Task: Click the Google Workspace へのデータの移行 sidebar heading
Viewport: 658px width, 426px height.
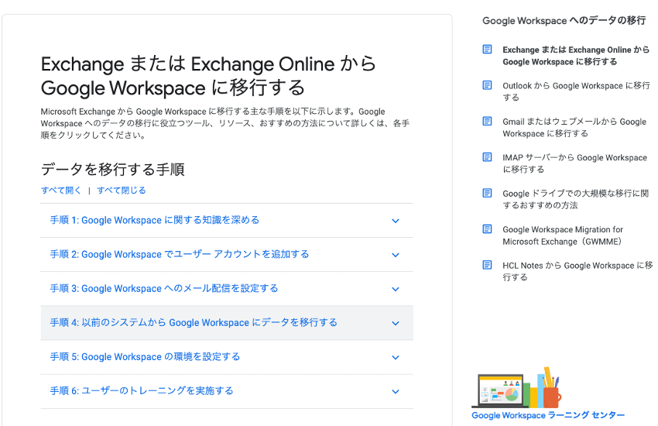Action: (x=564, y=21)
